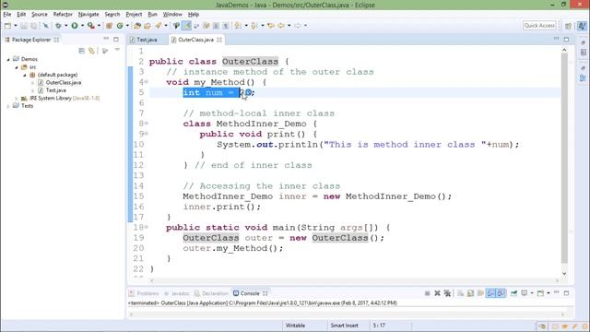The image size is (590, 332).
Task: Click the New file toolbar icon
Action: pos(7,26)
